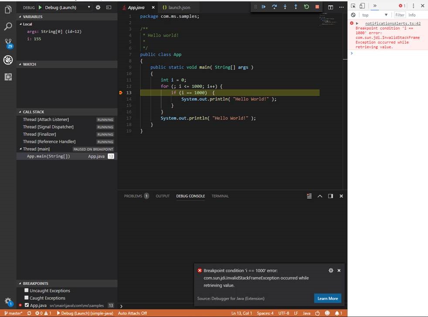Step out in debug toolbar
Screen dimensions: 428x317
(296, 7)
